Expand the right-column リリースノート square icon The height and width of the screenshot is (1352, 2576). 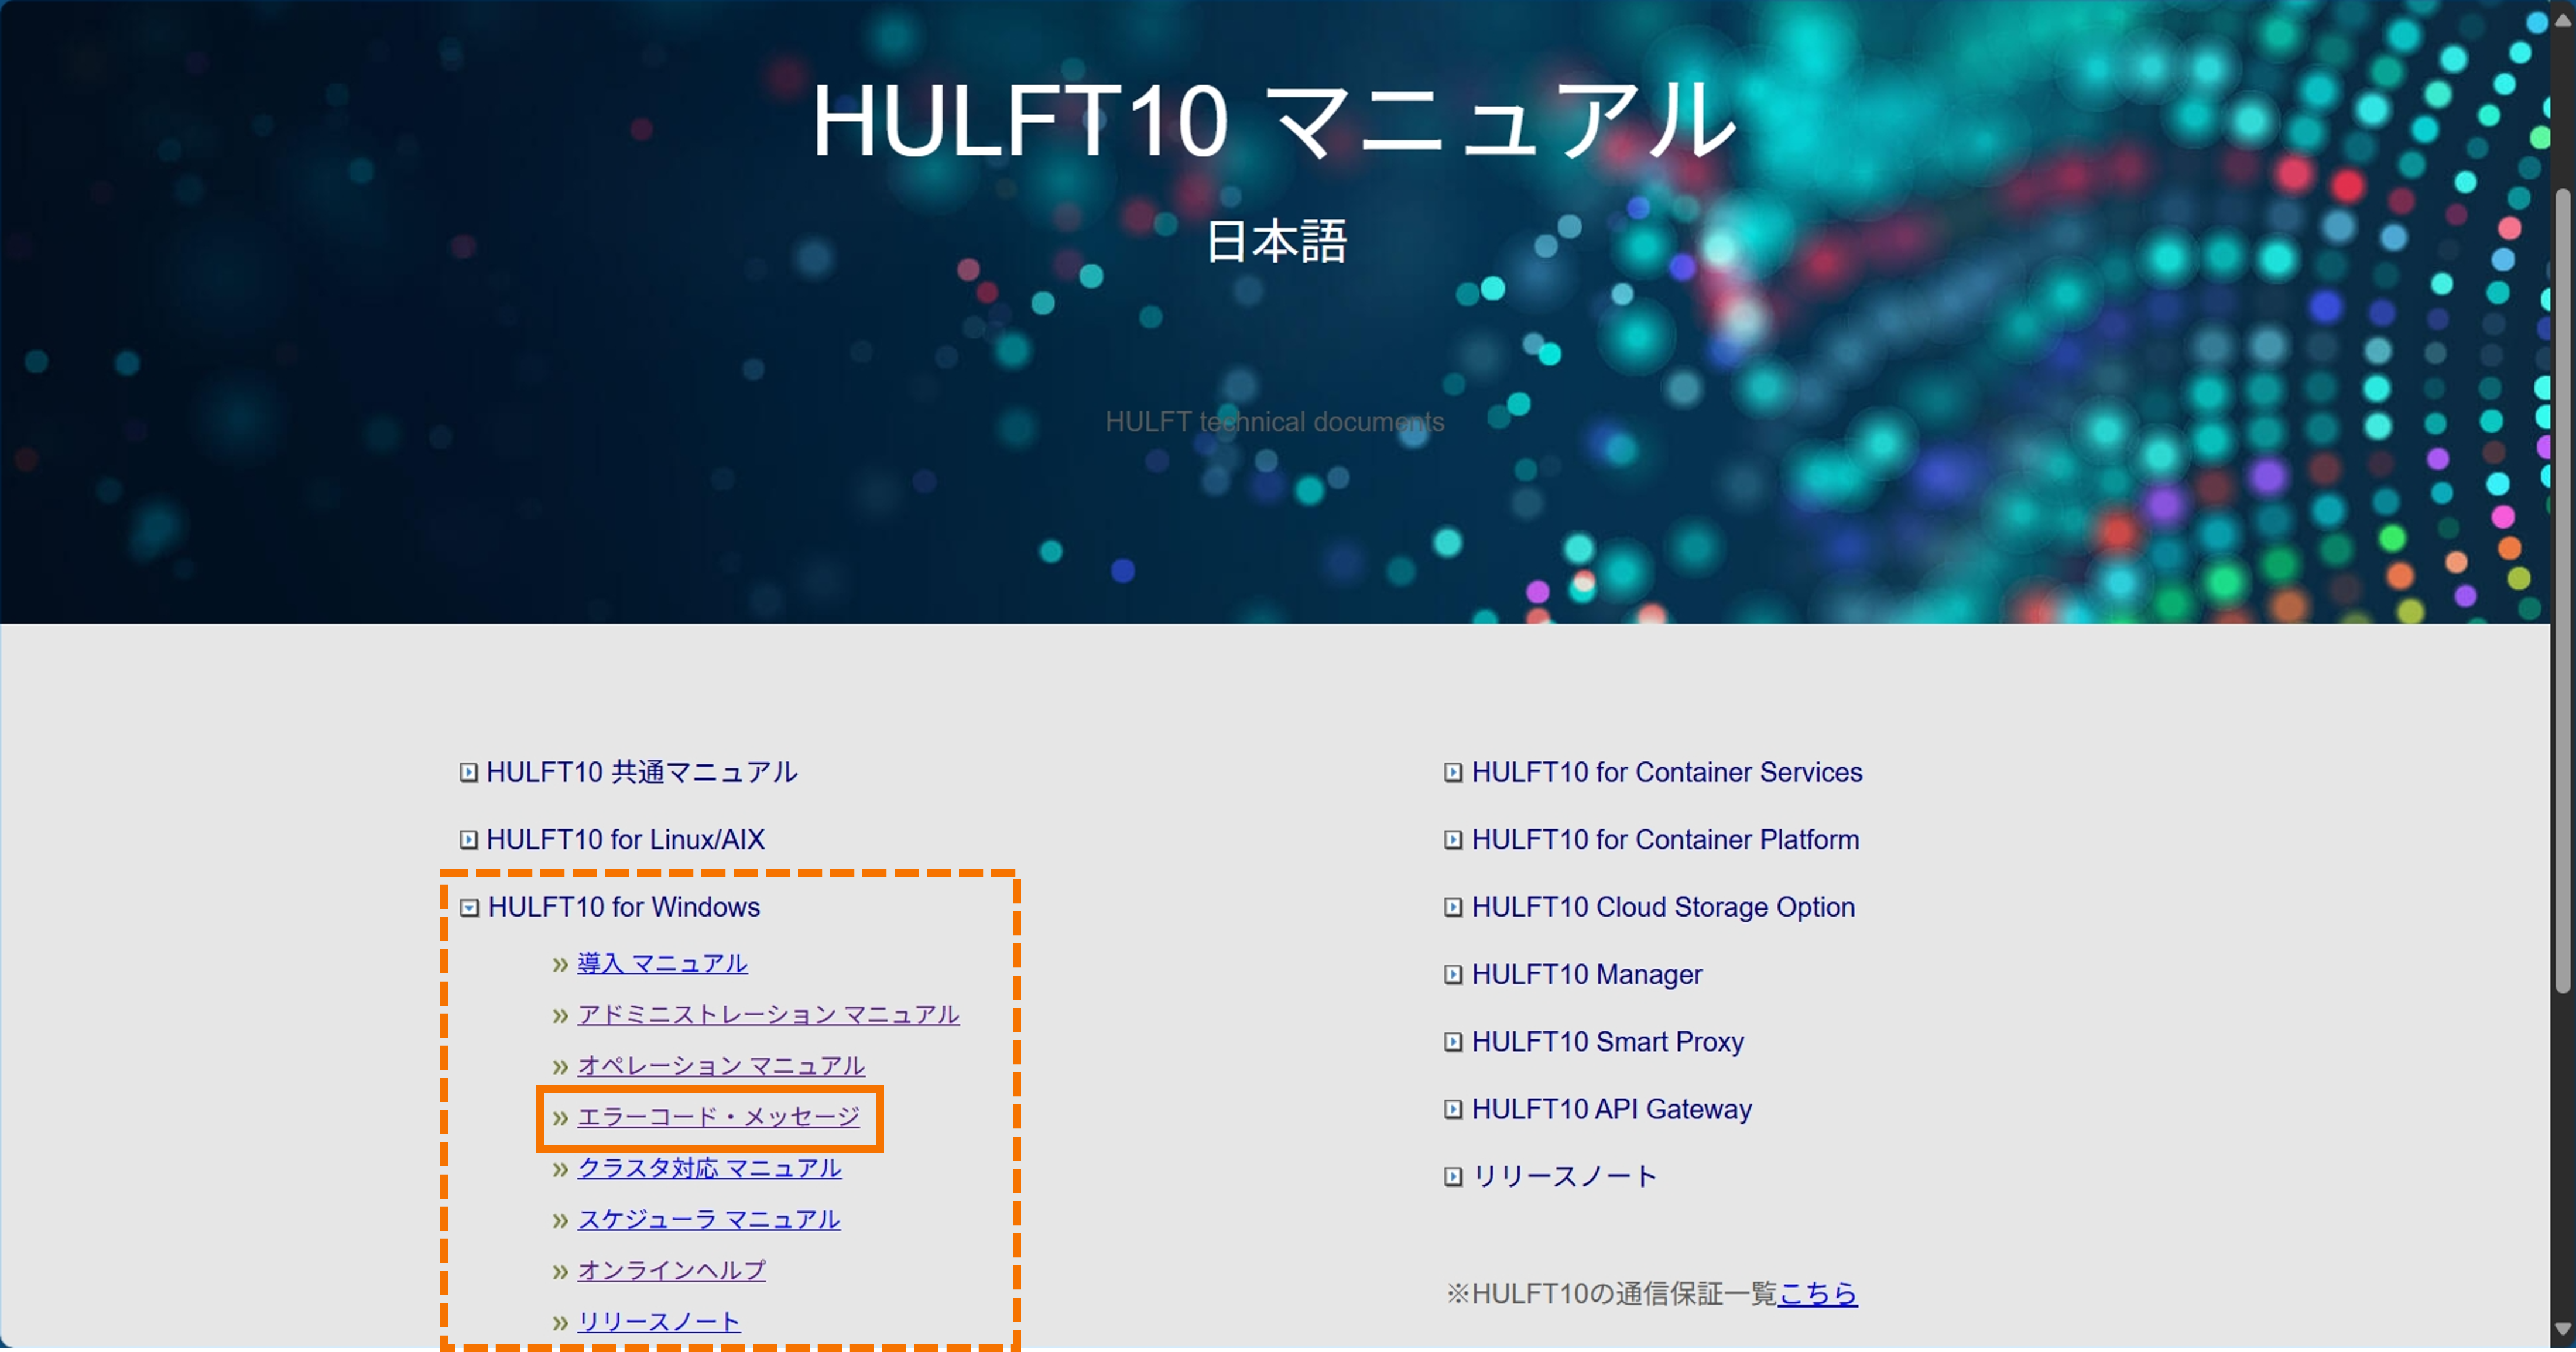point(1453,1177)
